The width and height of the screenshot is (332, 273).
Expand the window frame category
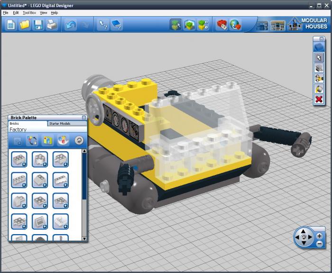(x=40, y=221)
